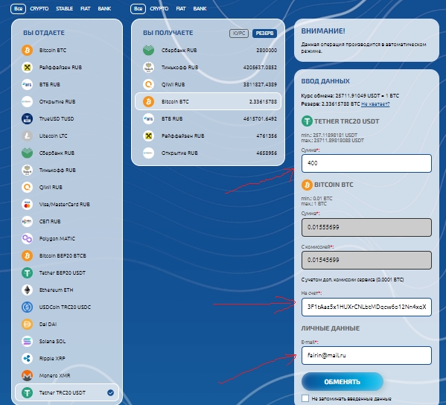
Task: Click the Bitcoin amount field showing 0.01555699
Action: tap(366, 227)
